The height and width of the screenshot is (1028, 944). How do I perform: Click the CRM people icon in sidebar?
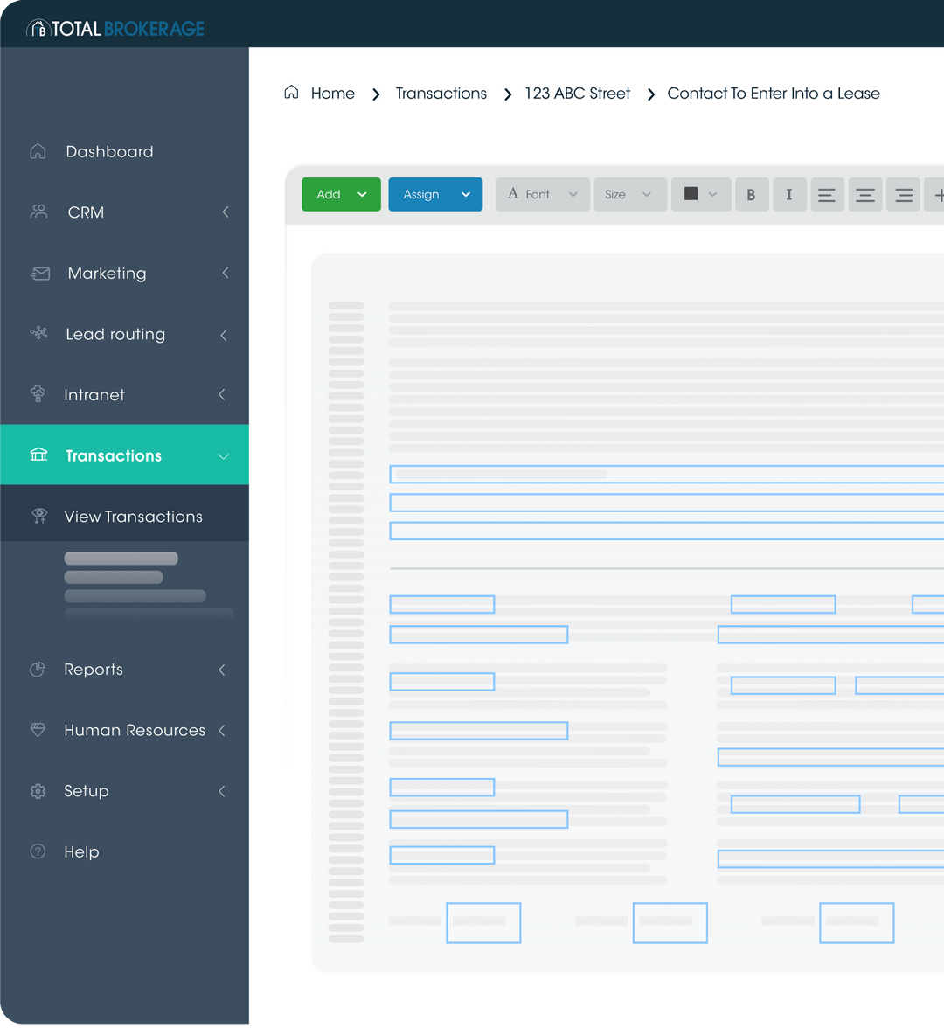(x=38, y=212)
